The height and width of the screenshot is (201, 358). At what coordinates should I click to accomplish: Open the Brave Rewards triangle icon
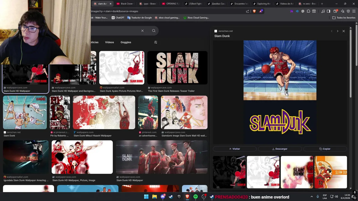pos(261,11)
